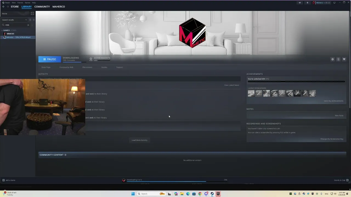Open the Games menu
Screen dimensions: 351x197
click(27, 3)
